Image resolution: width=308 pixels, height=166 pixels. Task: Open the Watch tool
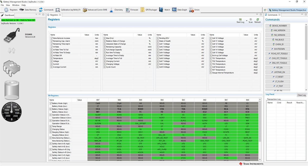pyautogui.click(x=165, y=10)
